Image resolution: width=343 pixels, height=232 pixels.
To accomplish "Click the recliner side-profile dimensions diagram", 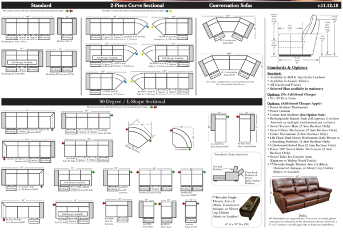I will [x=304, y=38].
